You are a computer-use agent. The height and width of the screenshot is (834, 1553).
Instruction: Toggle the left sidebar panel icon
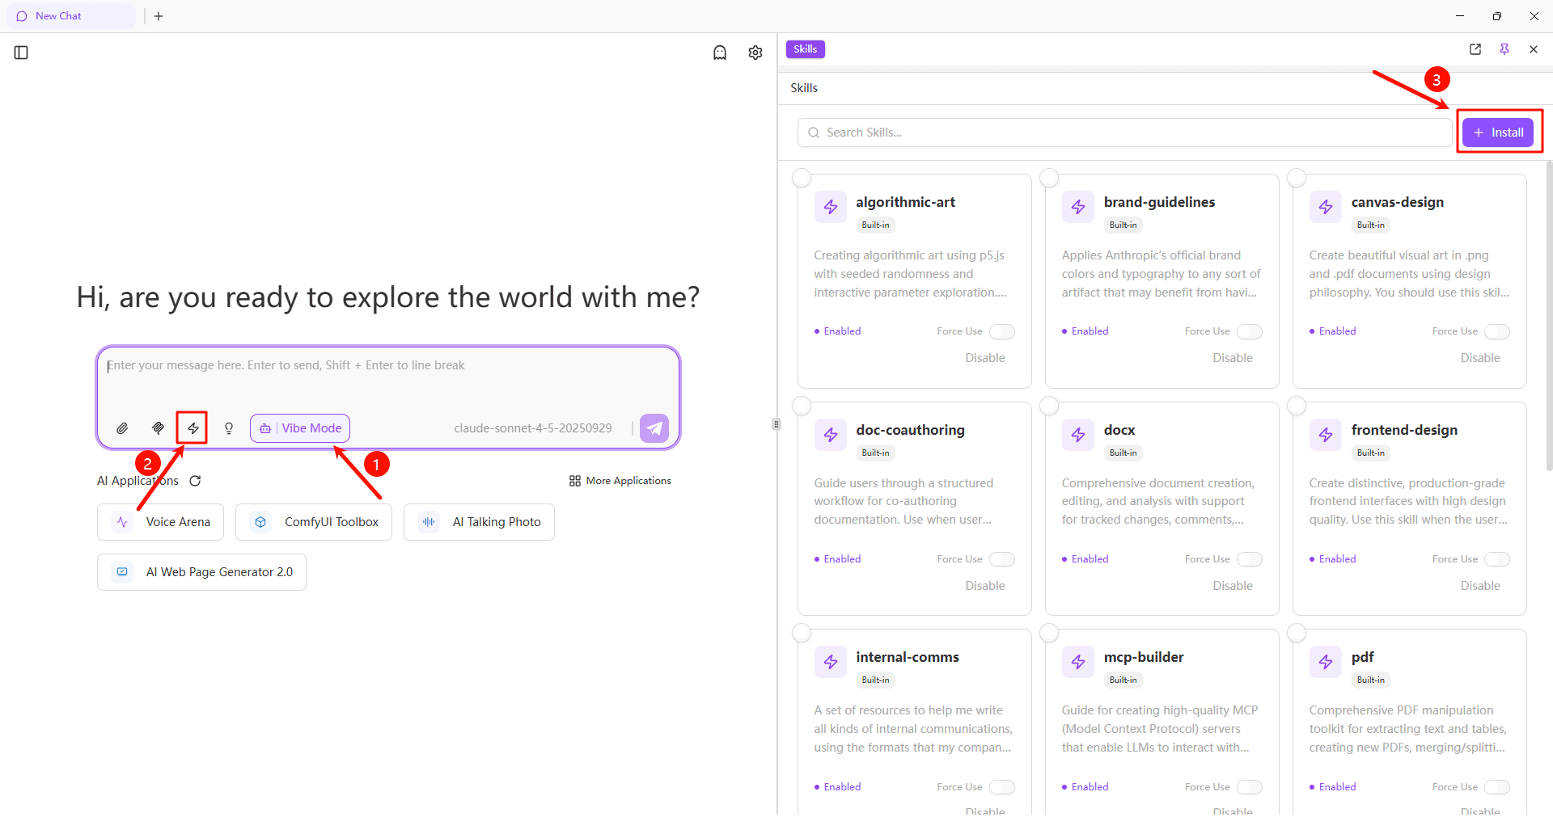tap(22, 53)
